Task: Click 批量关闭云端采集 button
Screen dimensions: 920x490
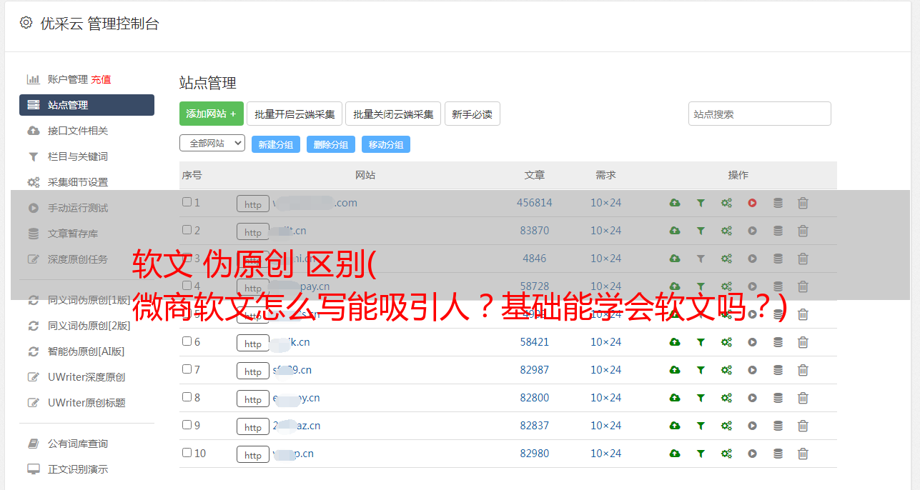Action: 393,114
